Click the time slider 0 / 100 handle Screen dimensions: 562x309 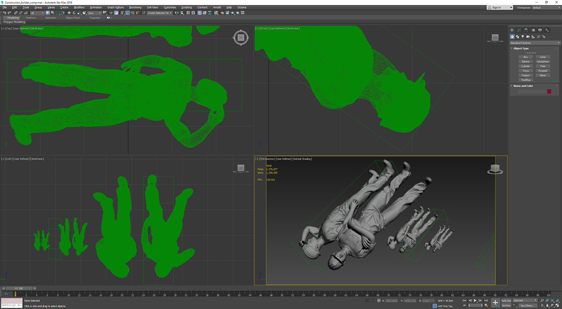point(19,288)
